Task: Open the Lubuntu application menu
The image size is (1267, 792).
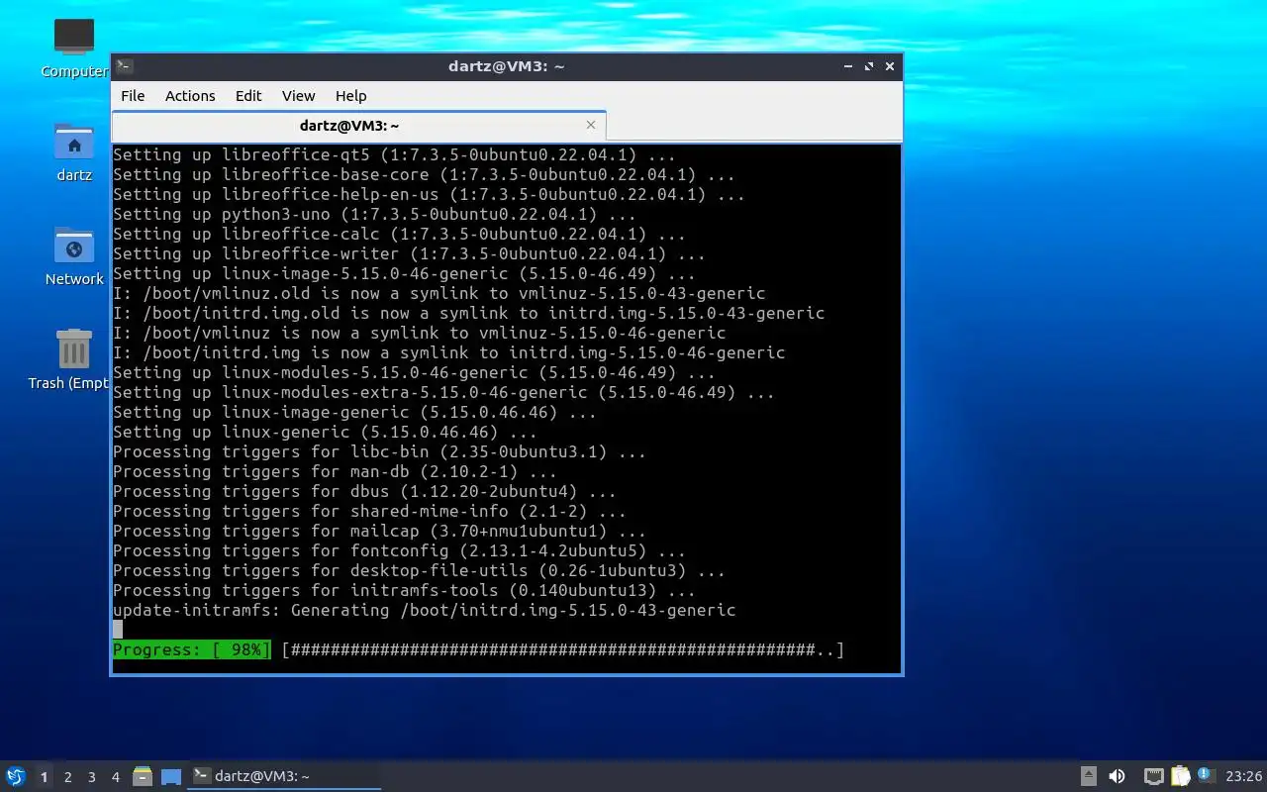Action: pyautogui.click(x=15, y=776)
